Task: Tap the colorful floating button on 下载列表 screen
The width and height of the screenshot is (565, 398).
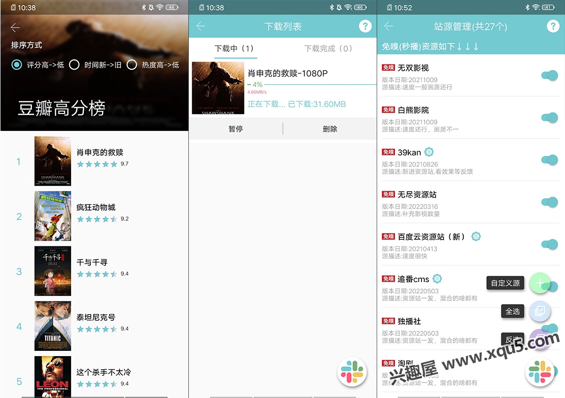Action: point(352,372)
